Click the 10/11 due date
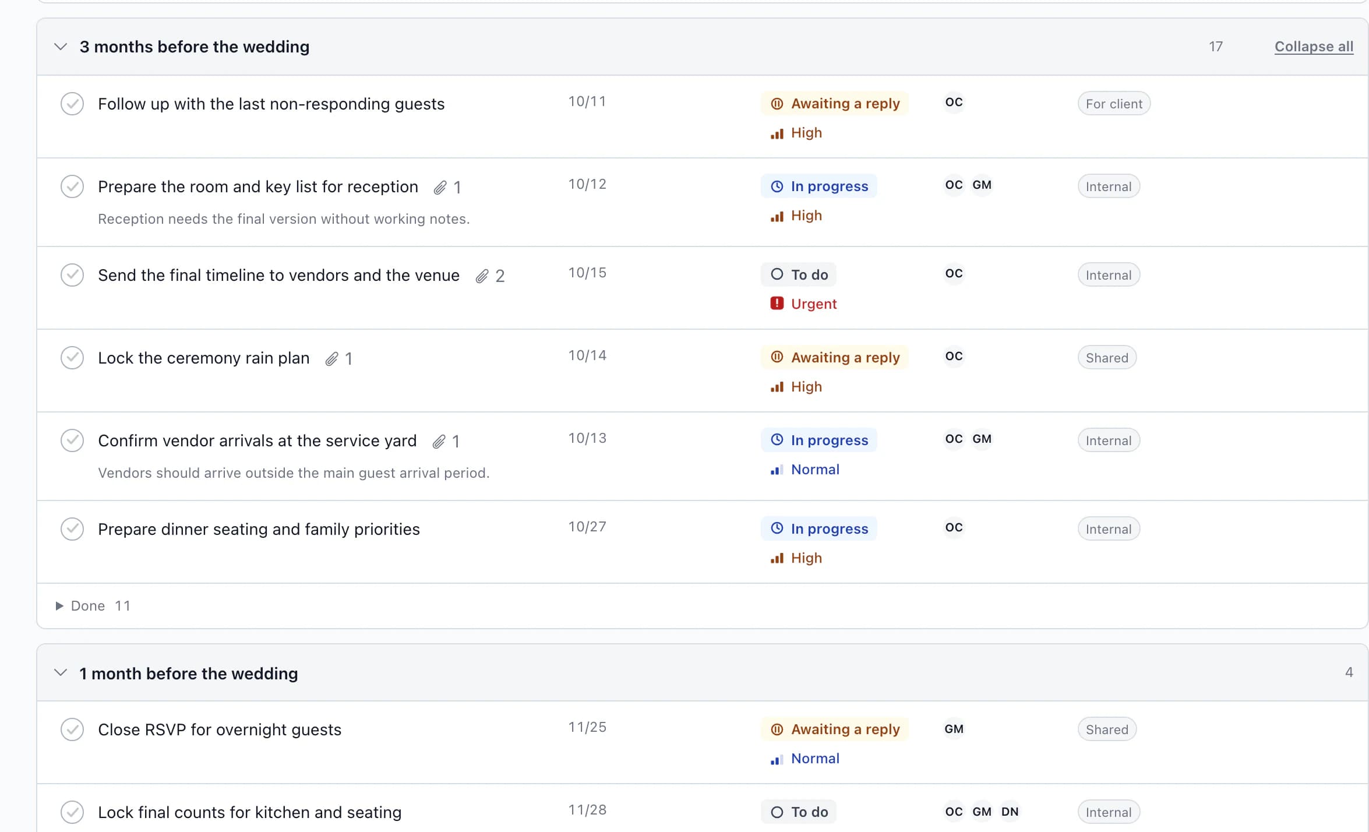The width and height of the screenshot is (1369, 832). [587, 101]
